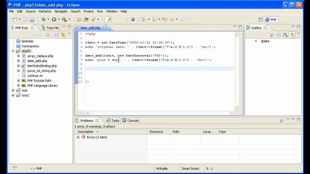Expand the Errors (1 item) row
The image size is (310, 174).
click(78, 137)
